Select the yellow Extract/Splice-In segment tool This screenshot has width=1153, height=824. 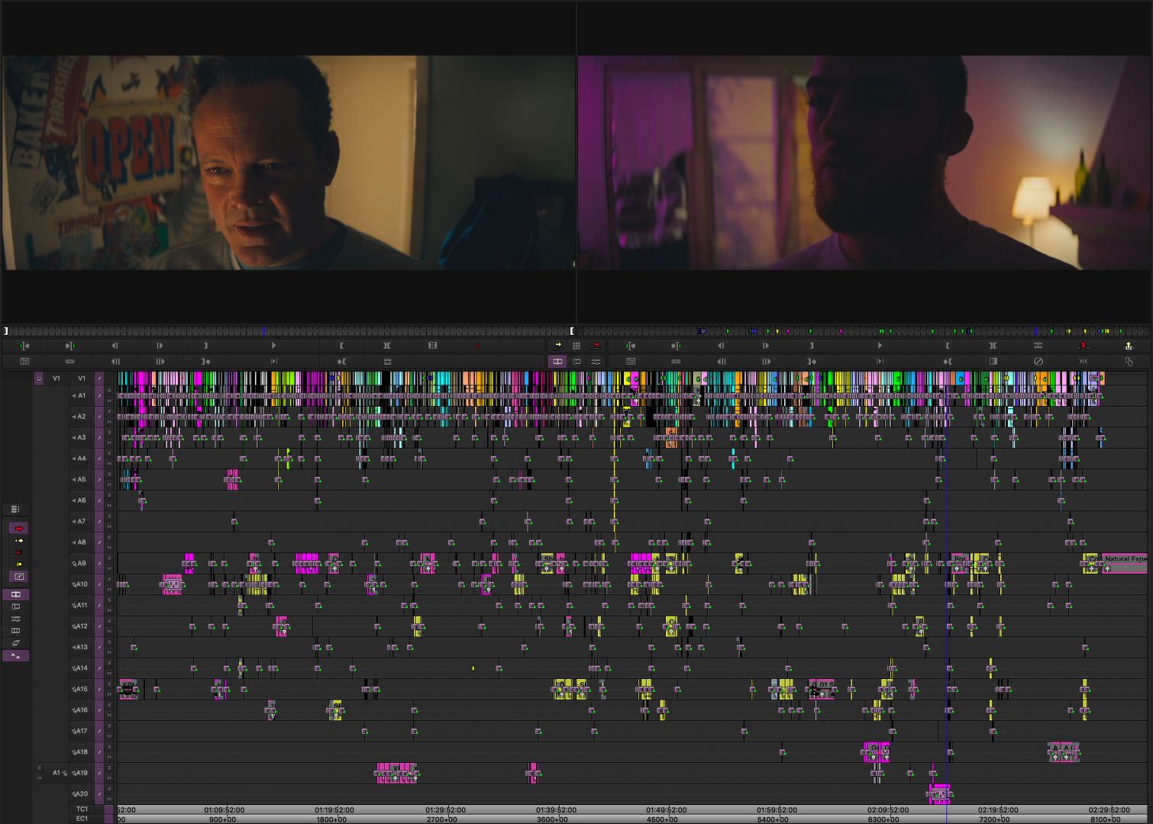18,540
